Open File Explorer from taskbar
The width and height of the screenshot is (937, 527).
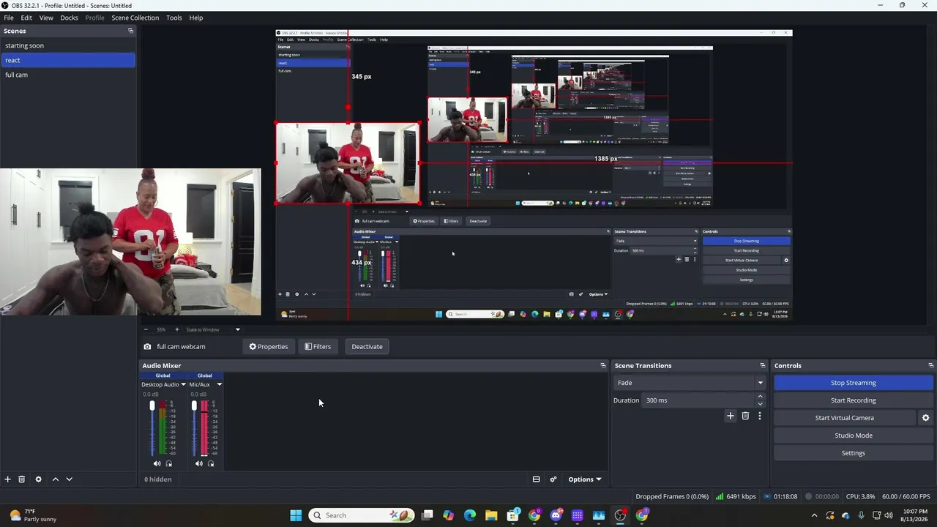pos(491,515)
